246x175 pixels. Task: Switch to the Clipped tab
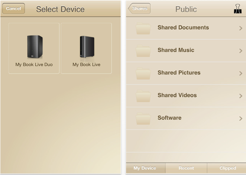coord(227,168)
